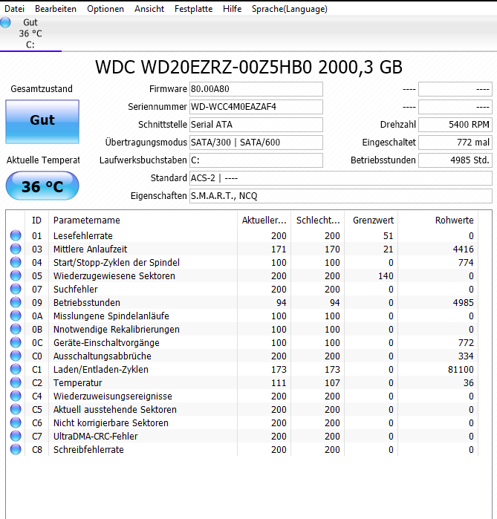Select the Schreibfehlerrate parameter name
The height and width of the screenshot is (519, 497).
click(88, 449)
